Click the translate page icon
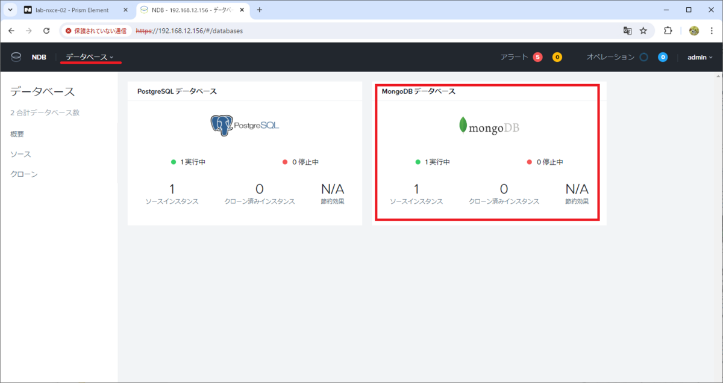 tap(627, 31)
